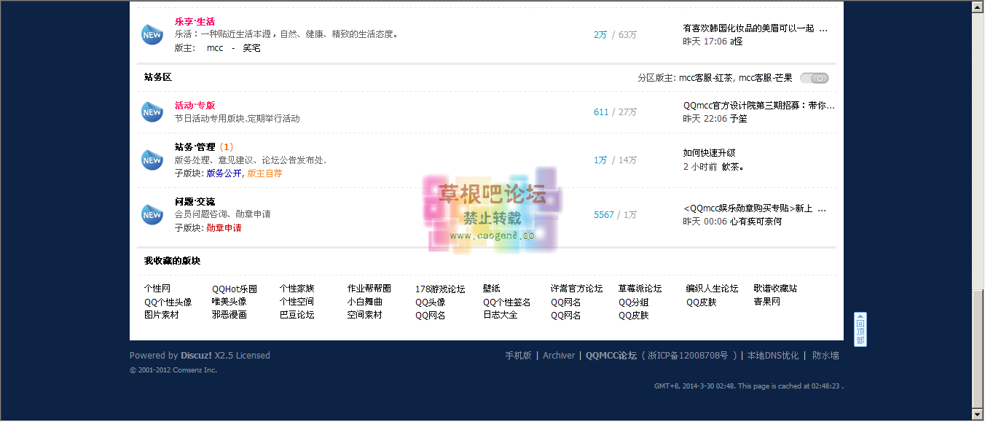Image resolution: width=985 pixels, height=422 pixels.
Task: Click the 回顶部 back-to-top button
Action: point(860,329)
